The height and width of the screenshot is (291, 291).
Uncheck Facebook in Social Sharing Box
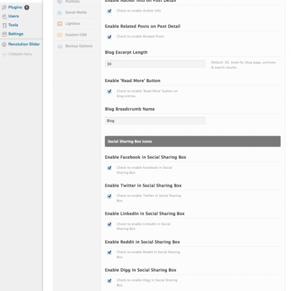tap(109, 168)
